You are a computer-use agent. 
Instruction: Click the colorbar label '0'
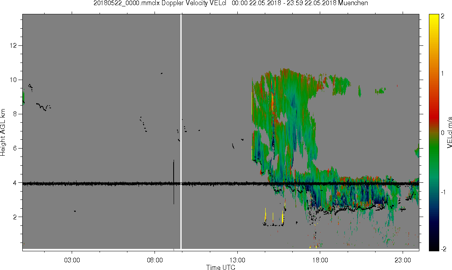click(442, 133)
